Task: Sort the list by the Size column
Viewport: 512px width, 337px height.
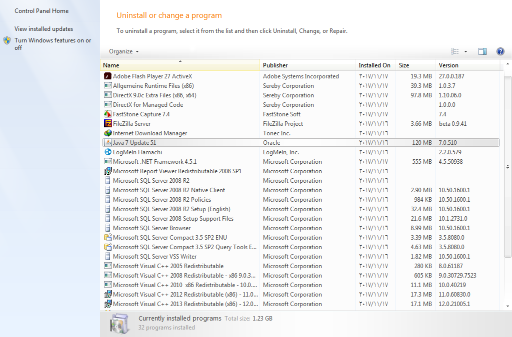Action: coord(415,65)
